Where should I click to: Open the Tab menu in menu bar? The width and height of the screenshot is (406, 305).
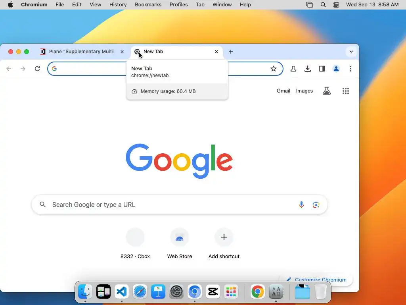[200, 5]
